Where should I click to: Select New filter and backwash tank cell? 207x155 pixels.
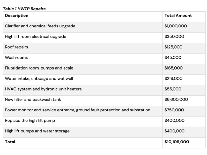(x=33, y=99)
